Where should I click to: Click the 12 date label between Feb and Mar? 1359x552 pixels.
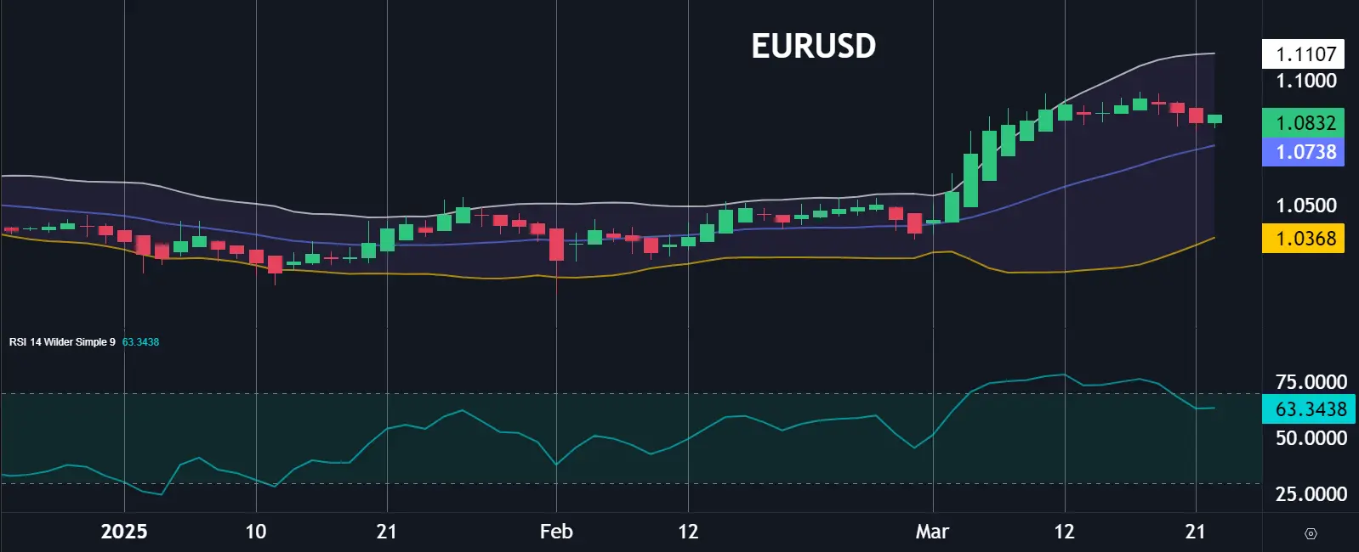[x=687, y=532]
